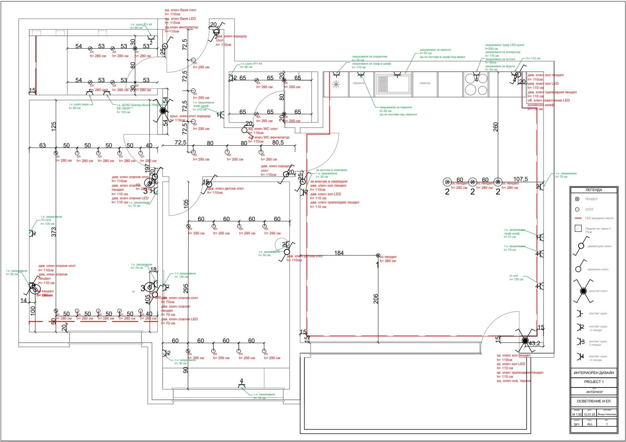
Task: Click the кръс. ключ спот коридор label
Action: 190,116
